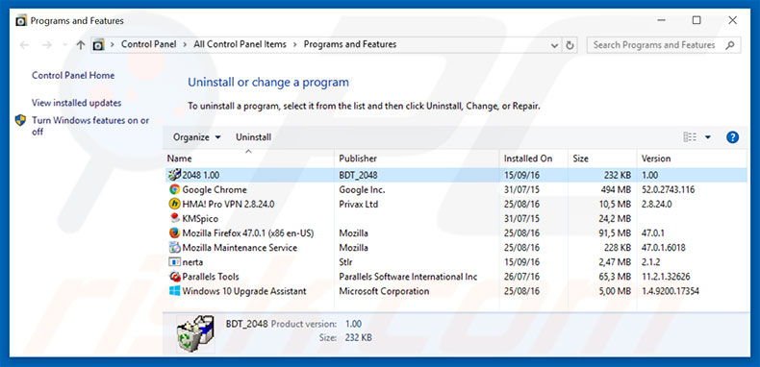Click the 494 MB size cell

[616, 189]
